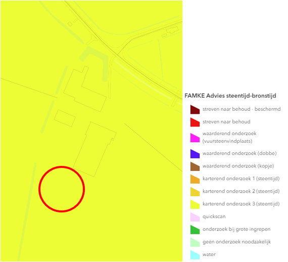This screenshot has width=288, height=262.
Task: Click the yellow karterend onderzoek 3 swatch
Action: click(x=195, y=204)
